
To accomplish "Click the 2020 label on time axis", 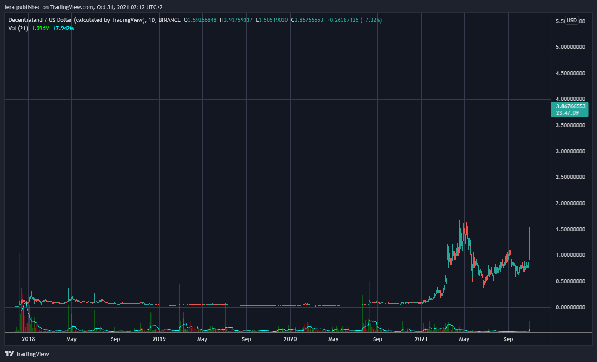I will 290,339.
